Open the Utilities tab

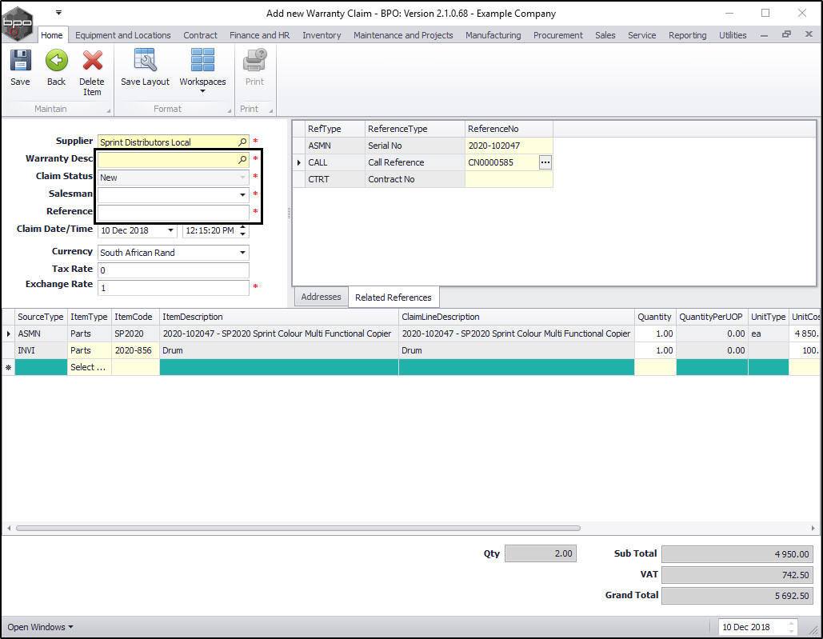click(x=732, y=35)
